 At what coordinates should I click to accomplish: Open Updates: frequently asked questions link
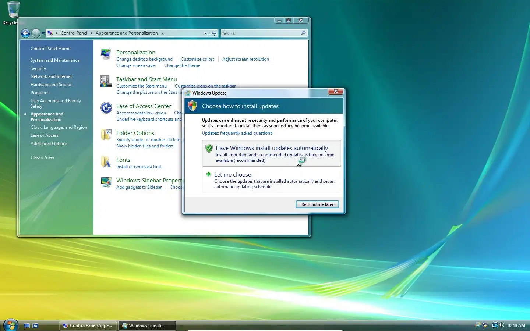click(237, 133)
